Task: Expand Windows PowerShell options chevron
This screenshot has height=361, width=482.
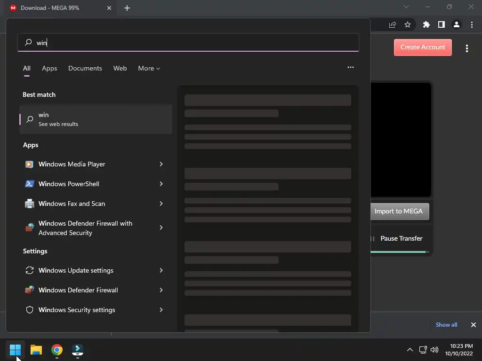Action: point(161,184)
